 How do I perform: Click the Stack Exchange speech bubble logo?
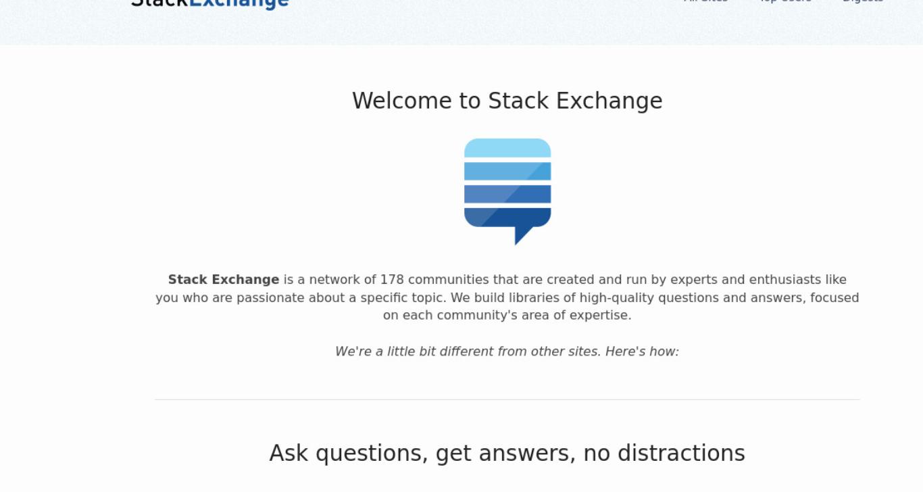pos(507,191)
